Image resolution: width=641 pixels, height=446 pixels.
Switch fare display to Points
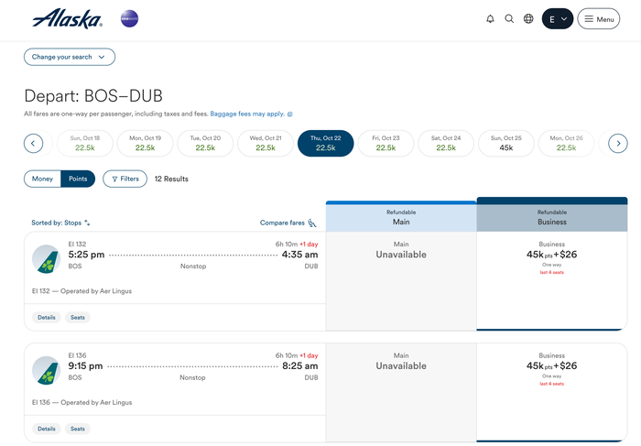(78, 179)
